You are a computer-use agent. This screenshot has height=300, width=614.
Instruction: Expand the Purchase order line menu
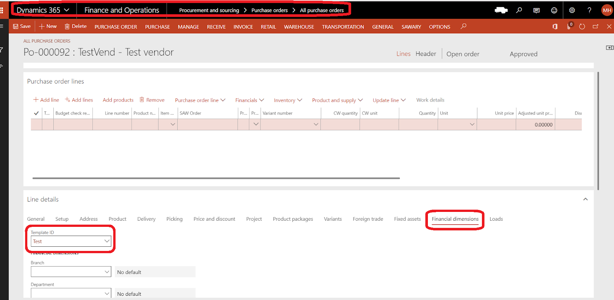tap(200, 100)
